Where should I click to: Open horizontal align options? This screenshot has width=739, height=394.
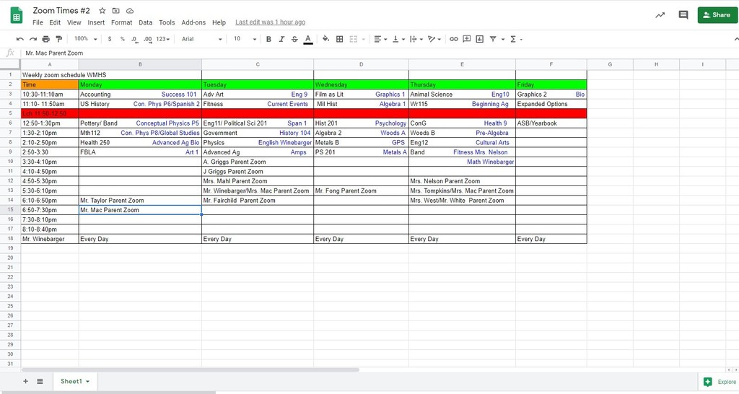pyautogui.click(x=380, y=39)
